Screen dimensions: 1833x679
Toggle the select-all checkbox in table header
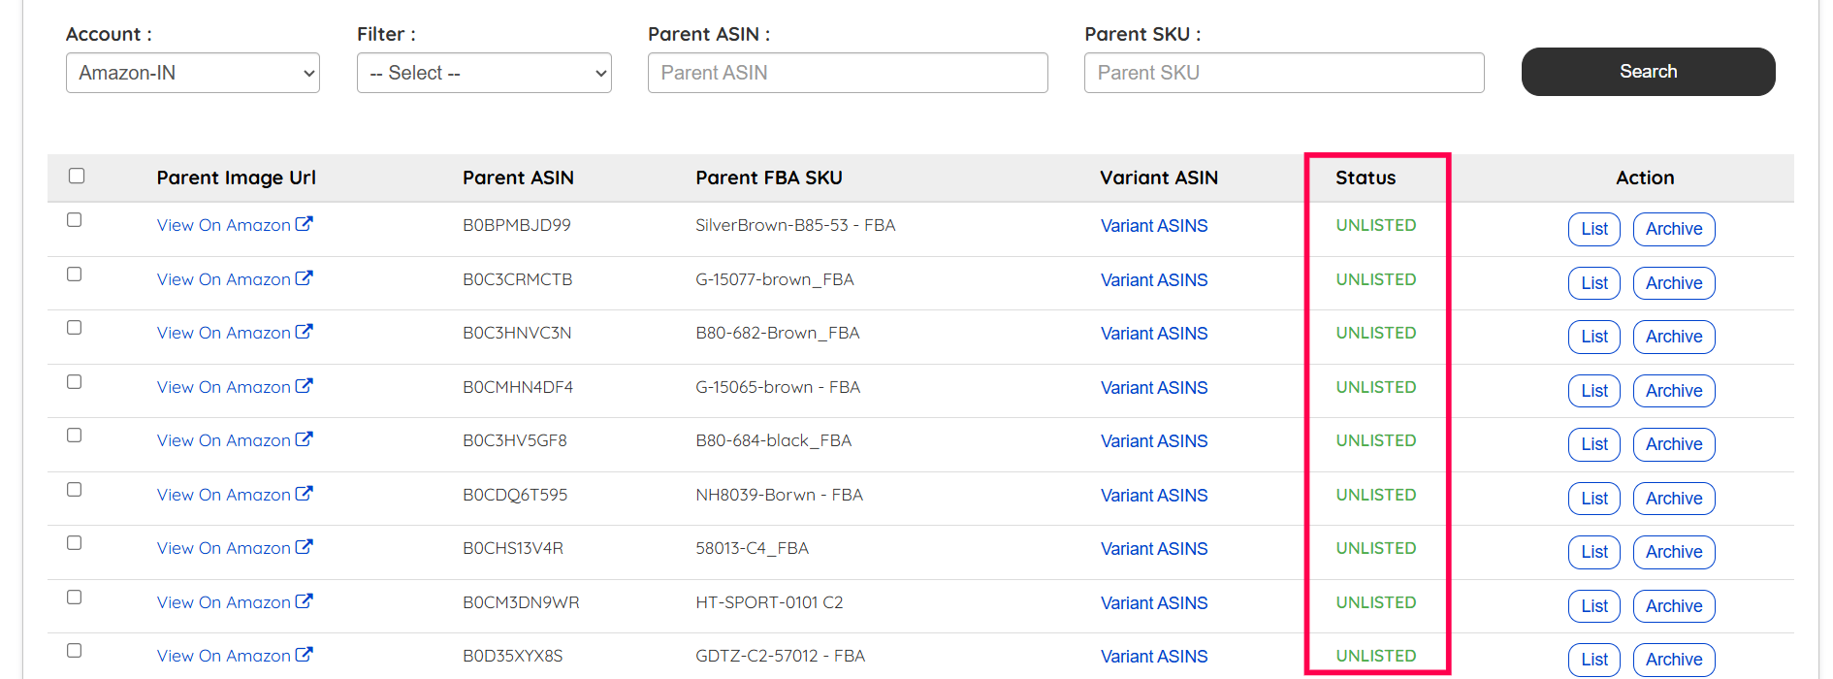pos(77,176)
